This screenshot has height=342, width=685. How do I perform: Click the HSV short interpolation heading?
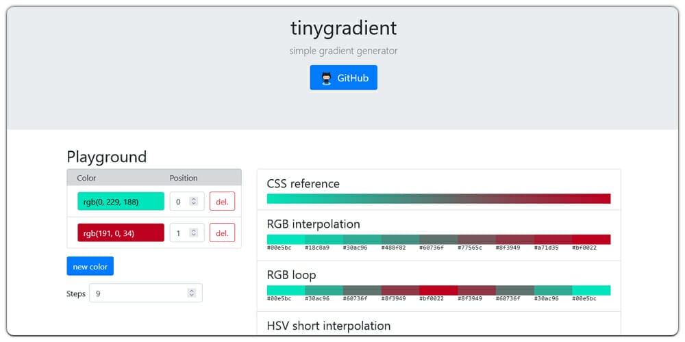(328, 326)
